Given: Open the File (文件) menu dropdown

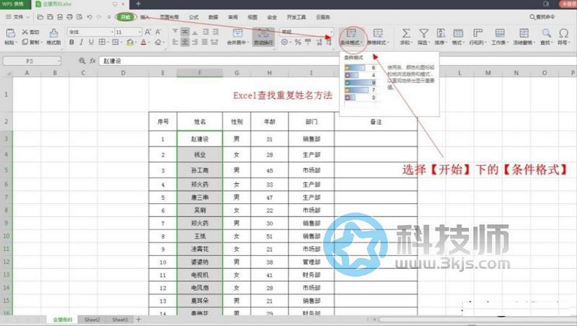Looking at the screenshot, I should pyautogui.click(x=17, y=17).
